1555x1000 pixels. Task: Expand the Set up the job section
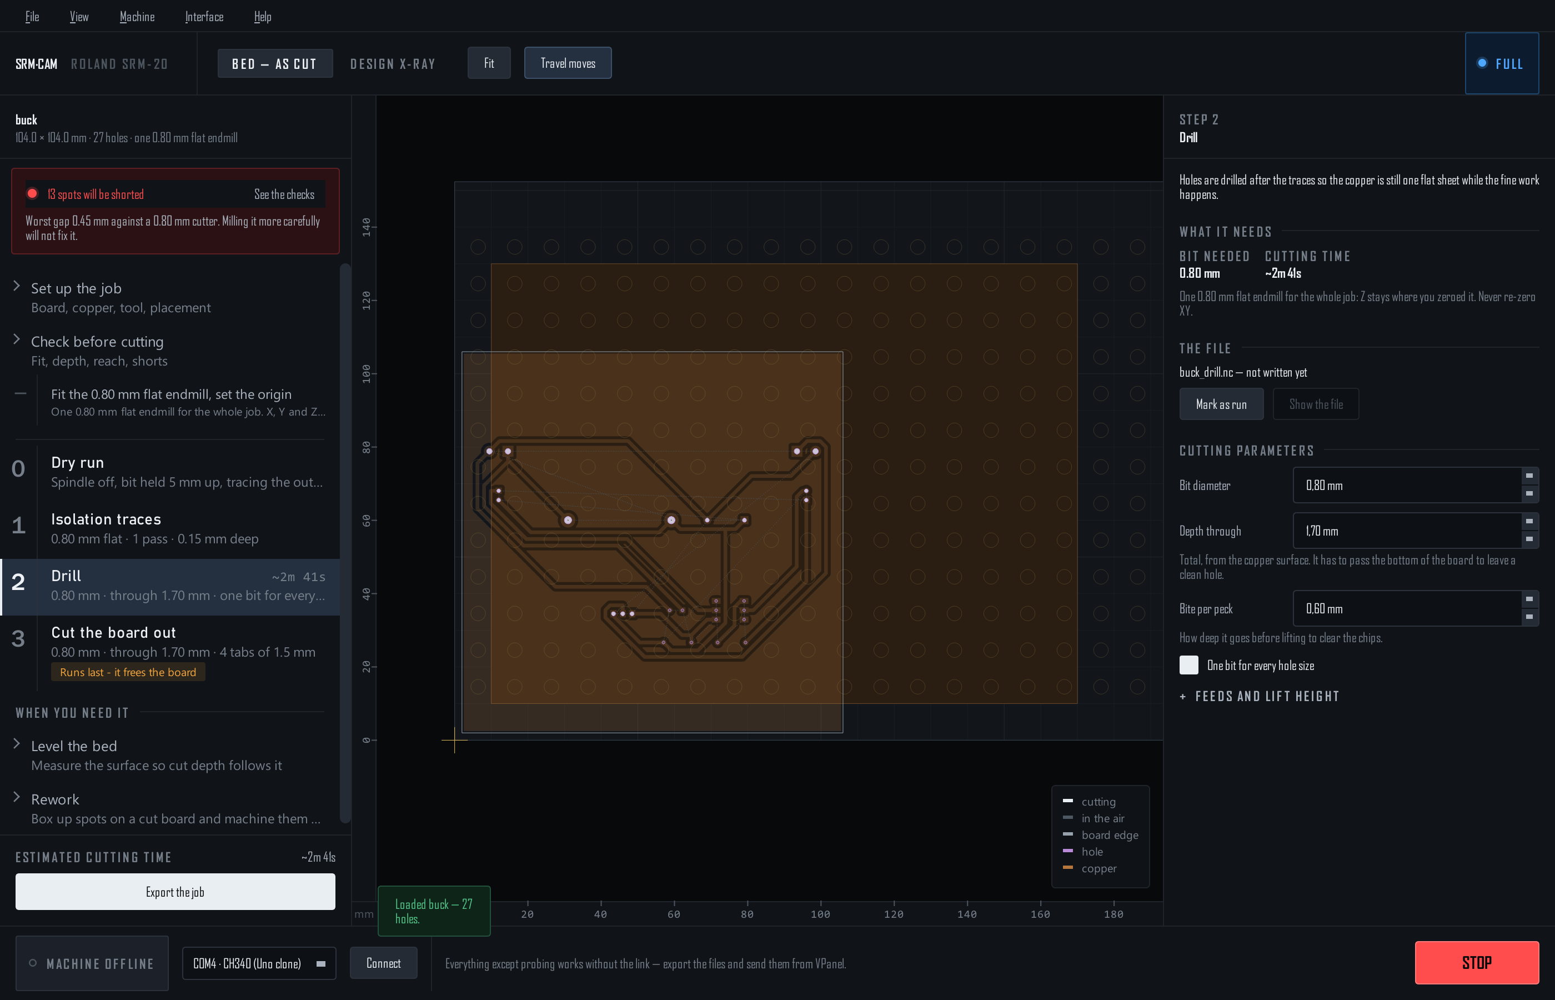169,297
